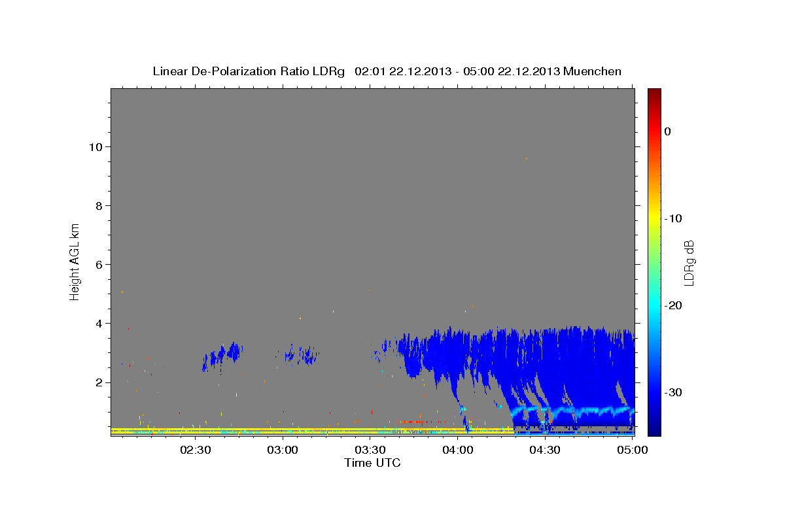The height and width of the screenshot is (523, 785).
Task: Click the colorbar value -10
Action: (x=674, y=218)
